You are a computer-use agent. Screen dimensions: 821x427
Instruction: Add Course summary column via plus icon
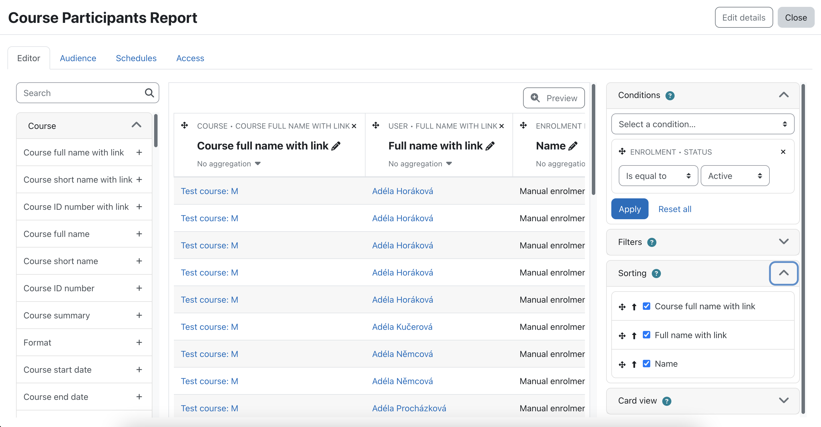click(139, 316)
